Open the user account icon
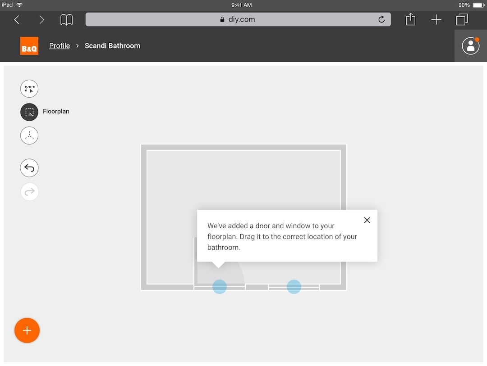This screenshot has height=366, width=487. pyautogui.click(x=470, y=46)
